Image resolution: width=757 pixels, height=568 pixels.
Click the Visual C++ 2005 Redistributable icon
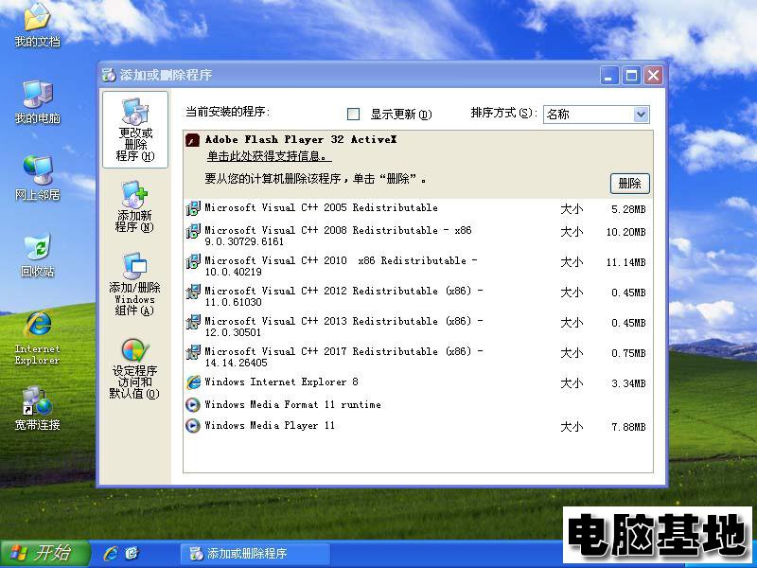coord(193,208)
